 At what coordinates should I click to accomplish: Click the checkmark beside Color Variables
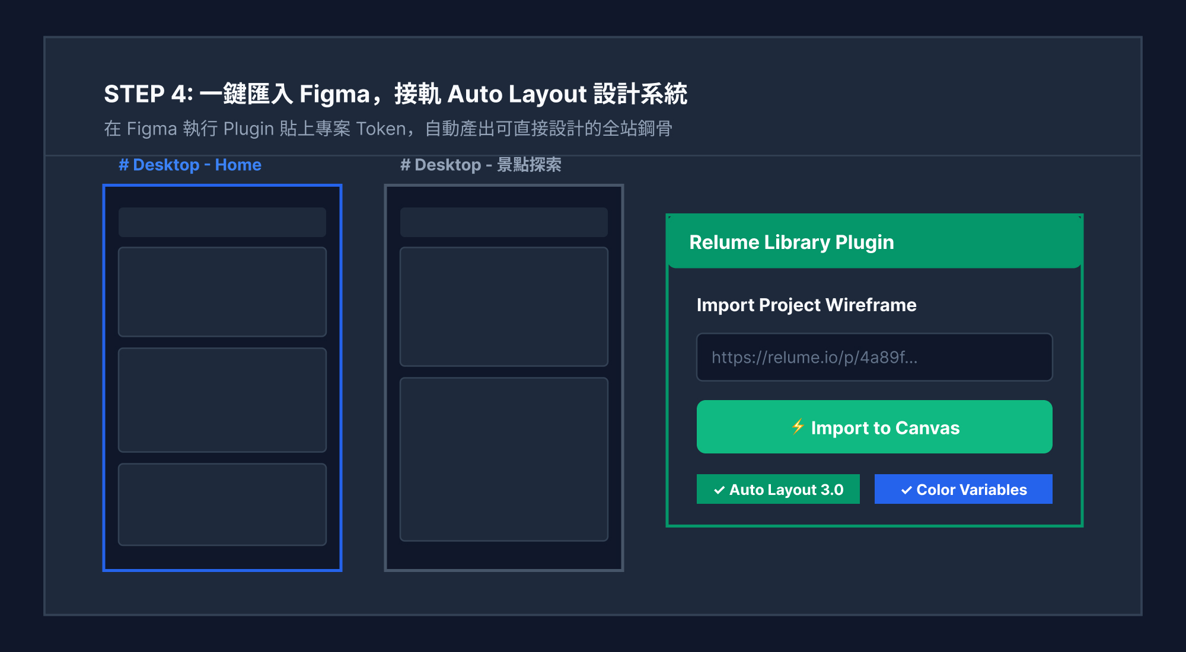[907, 490]
